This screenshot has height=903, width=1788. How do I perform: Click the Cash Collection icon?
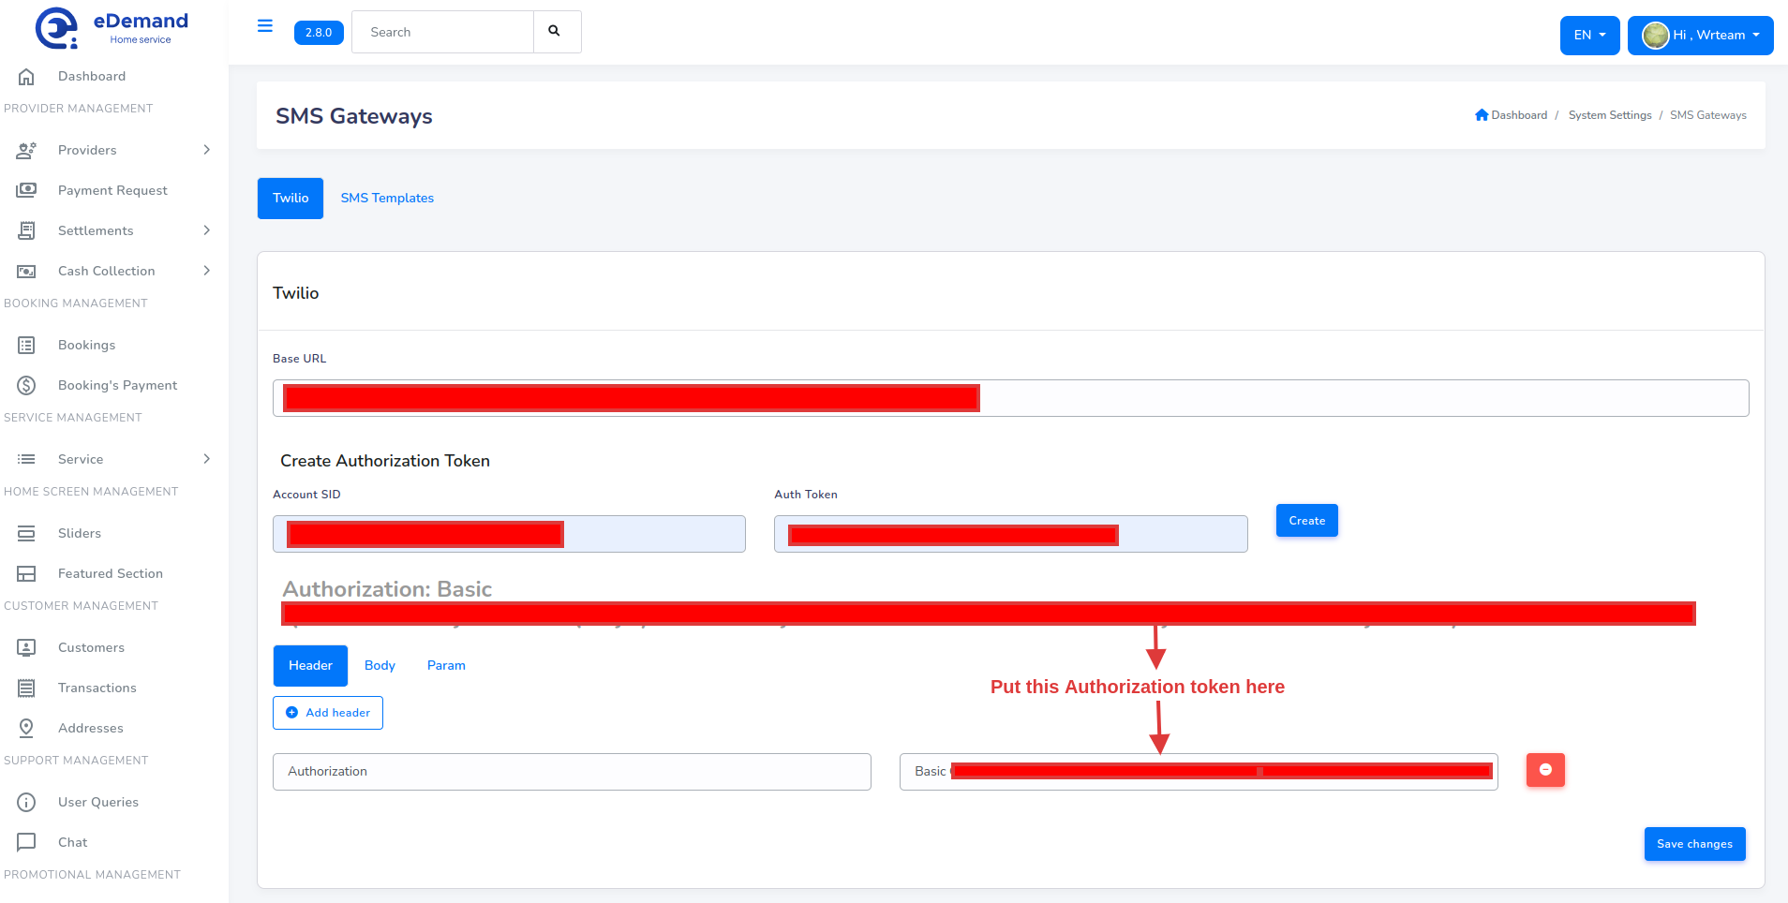click(26, 271)
